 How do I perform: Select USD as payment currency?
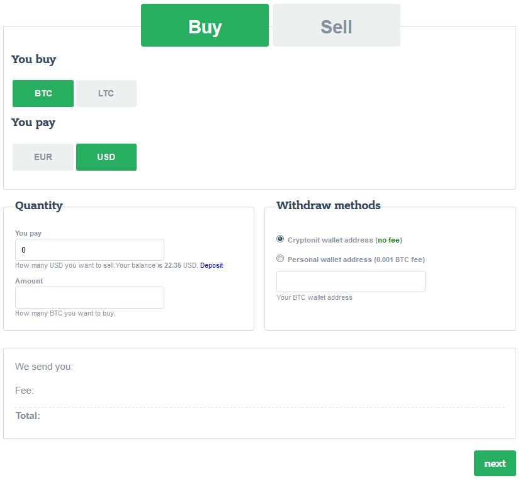106,157
